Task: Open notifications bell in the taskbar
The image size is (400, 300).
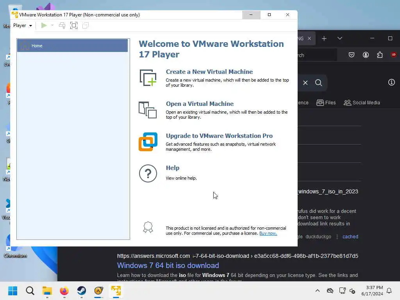Action: tap(389, 291)
